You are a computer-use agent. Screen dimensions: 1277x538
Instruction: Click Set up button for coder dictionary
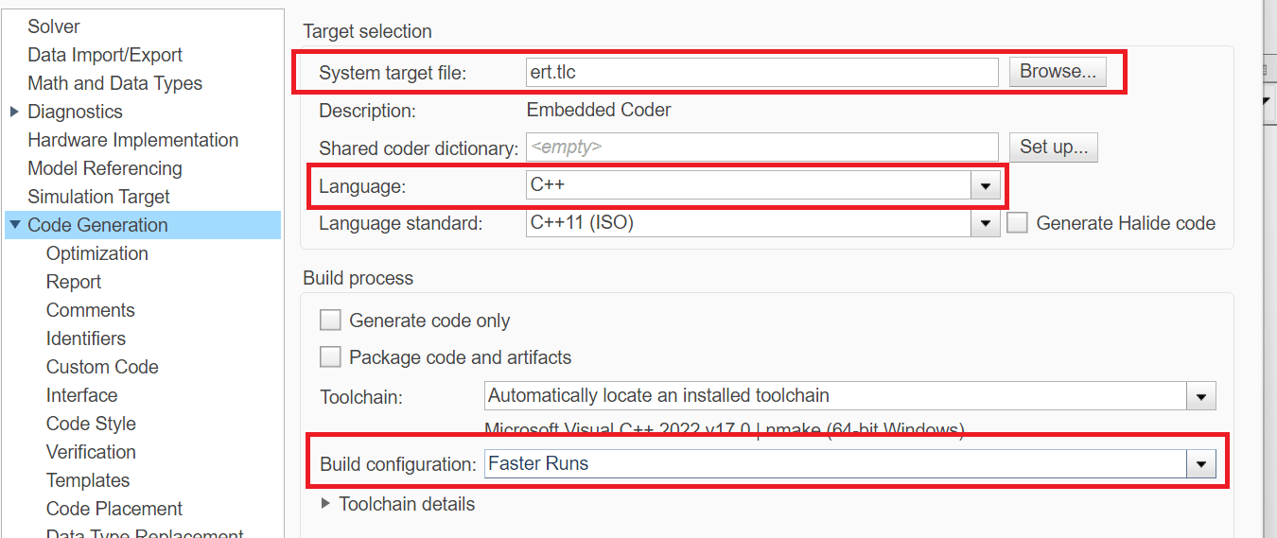point(1054,148)
